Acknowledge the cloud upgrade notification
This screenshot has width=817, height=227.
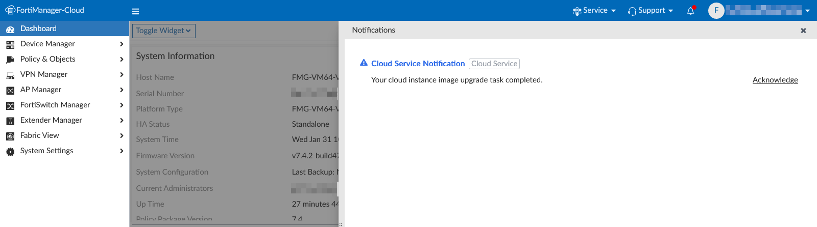click(775, 80)
